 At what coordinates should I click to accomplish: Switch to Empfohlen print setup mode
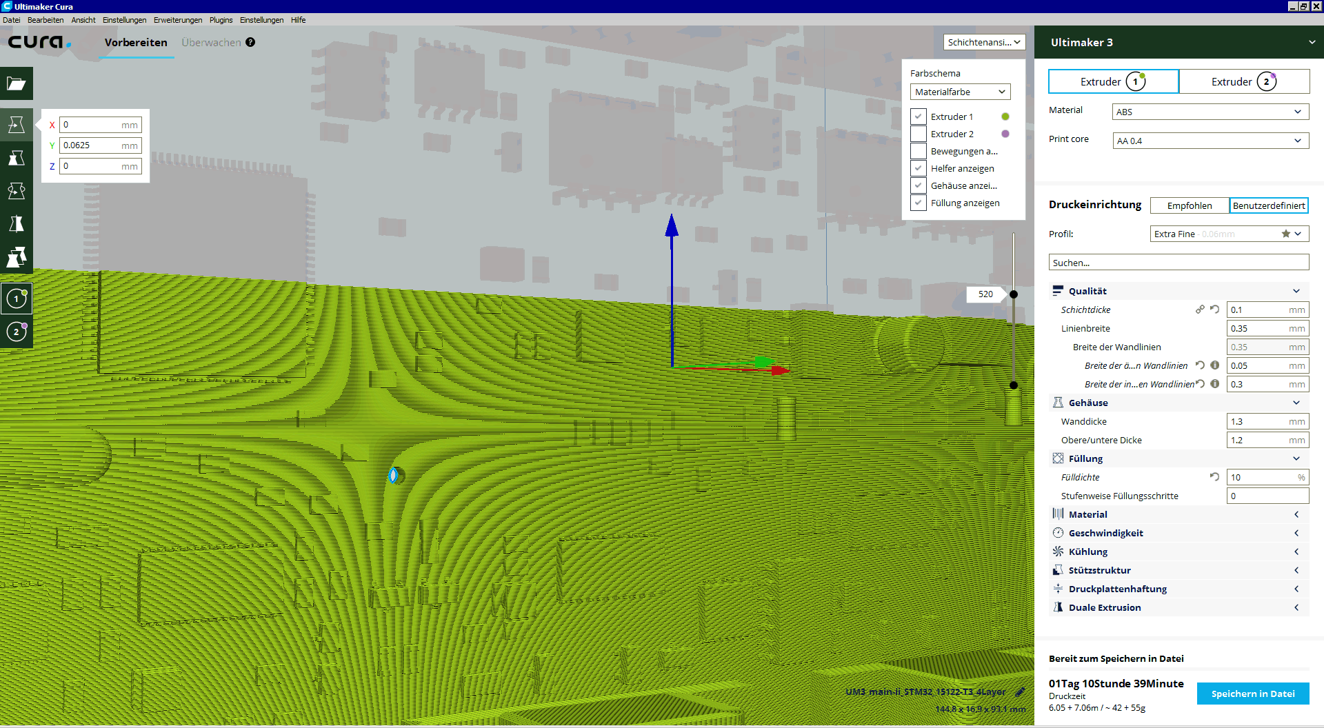click(1190, 205)
